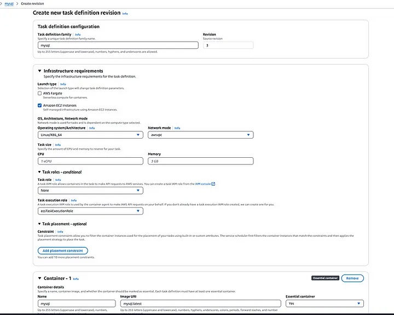Open Info link beside Network mode
The image size is (394, 315).
pyautogui.click(x=177, y=128)
